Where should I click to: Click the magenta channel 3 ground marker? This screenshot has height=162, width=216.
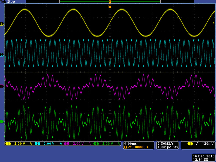pos(2,86)
